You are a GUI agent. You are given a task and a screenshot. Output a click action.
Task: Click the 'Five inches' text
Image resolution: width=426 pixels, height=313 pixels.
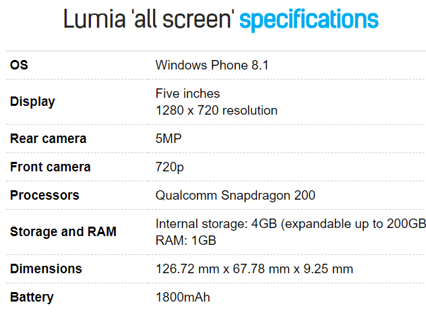[187, 94]
